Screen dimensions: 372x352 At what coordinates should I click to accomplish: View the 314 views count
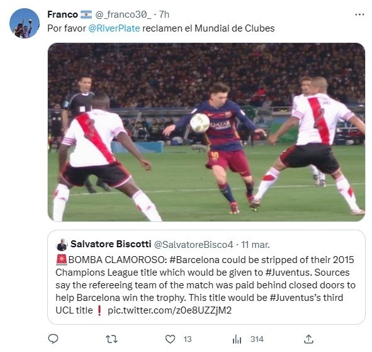257,339
